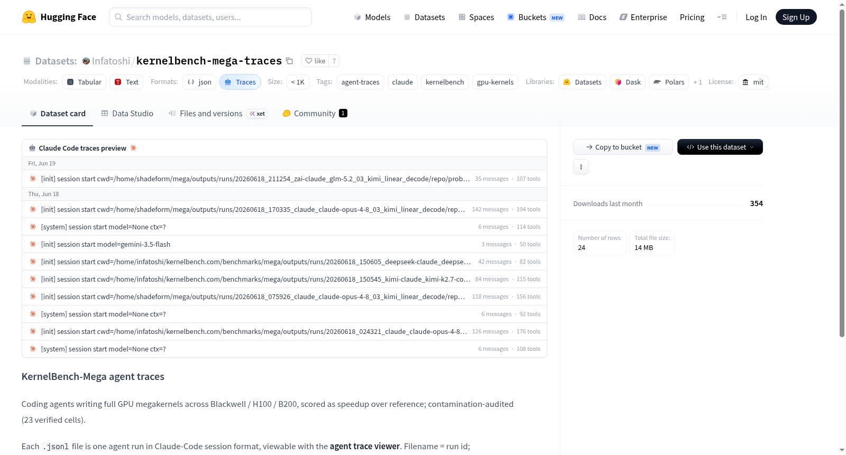Screen dimensions: 846x455
Task: Switch to the Data Studio tab
Action: pyautogui.click(x=127, y=114)
